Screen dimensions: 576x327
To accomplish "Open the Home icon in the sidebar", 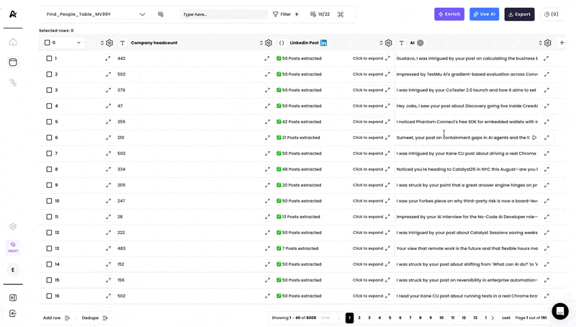I will pyautogui.click(x=13, y=42).
